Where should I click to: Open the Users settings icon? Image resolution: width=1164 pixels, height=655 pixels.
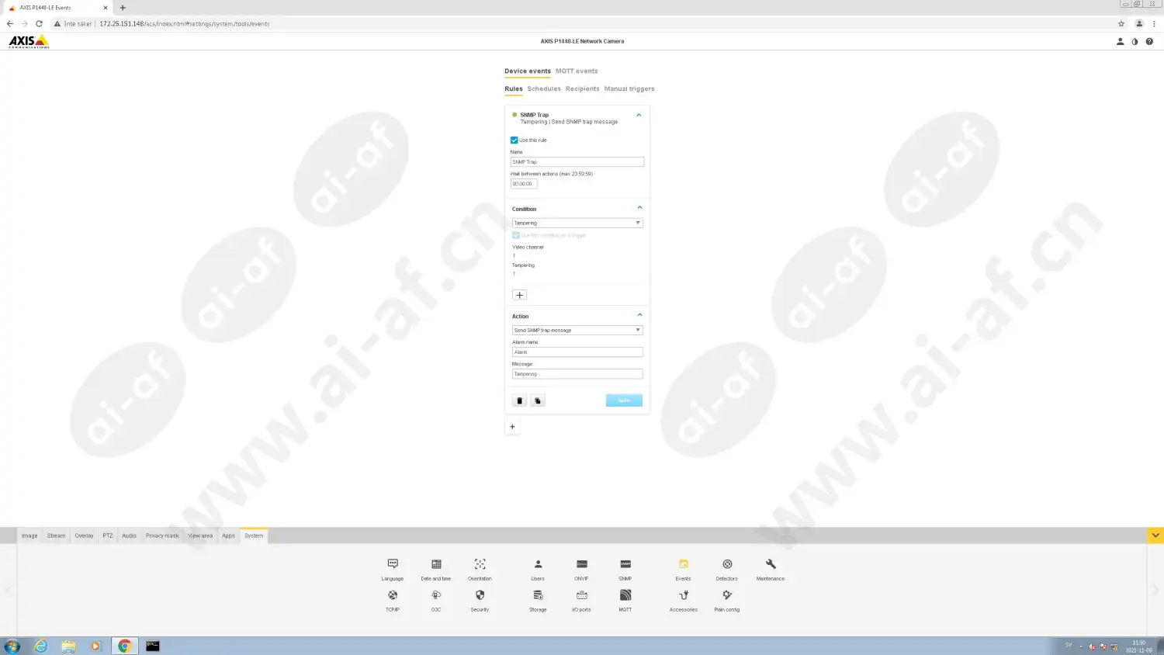538,564
